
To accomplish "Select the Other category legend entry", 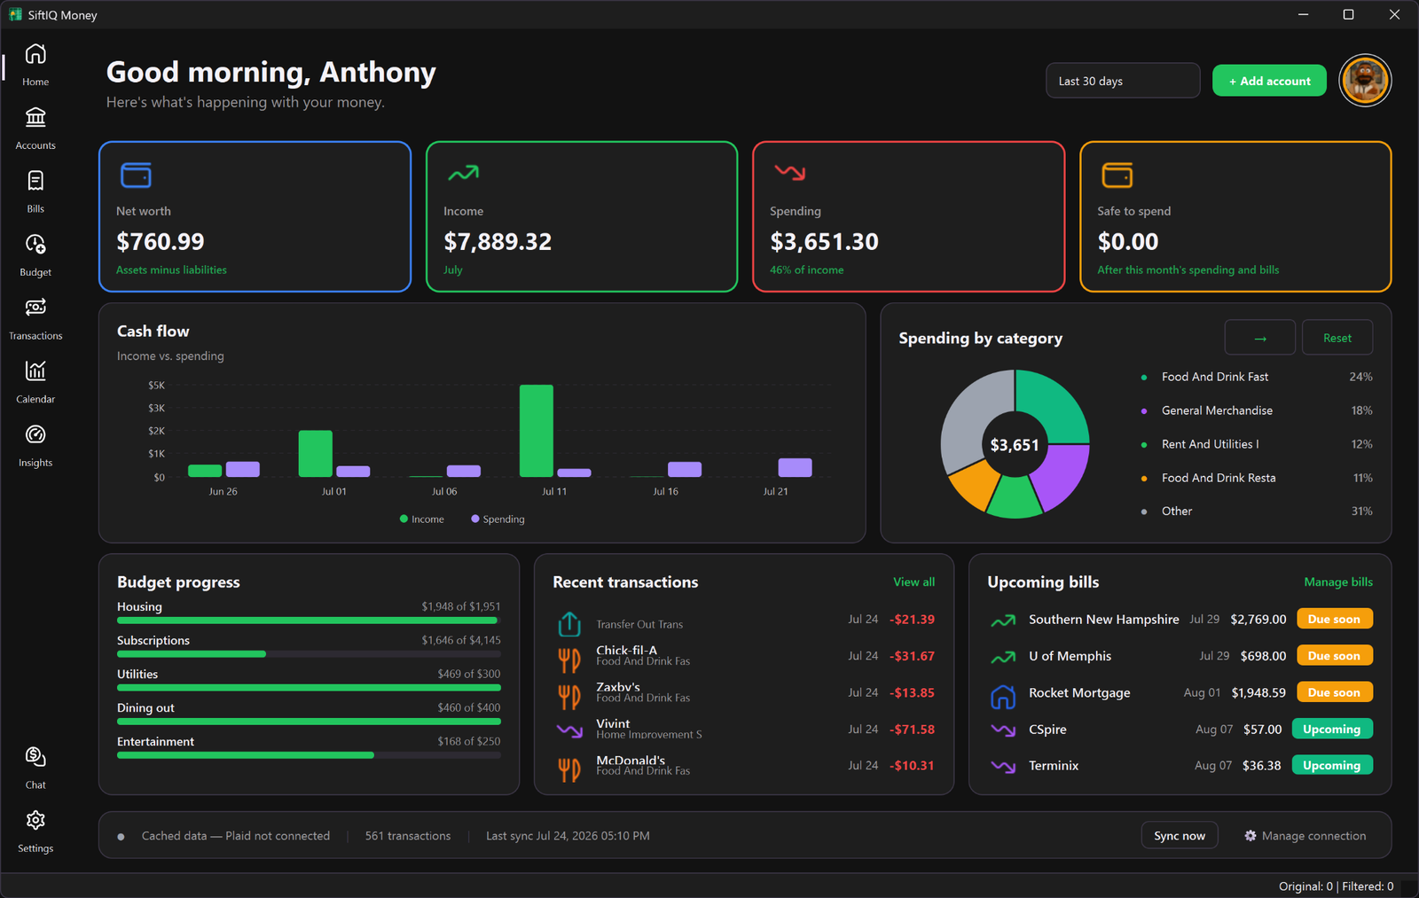I will (1257, 511).
